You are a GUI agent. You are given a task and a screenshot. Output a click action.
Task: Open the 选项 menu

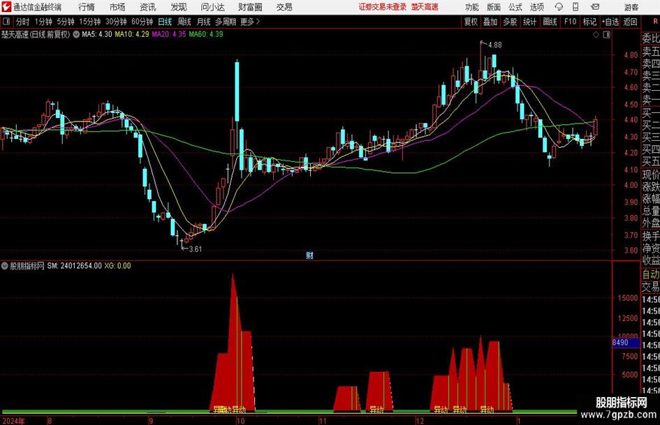tap(536, 7)
